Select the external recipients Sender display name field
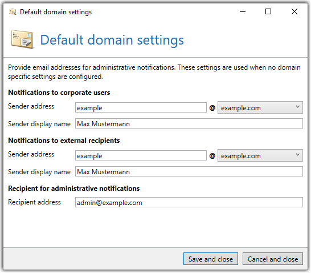The height and width of the screenshot is (273, 311). [189, 171]
